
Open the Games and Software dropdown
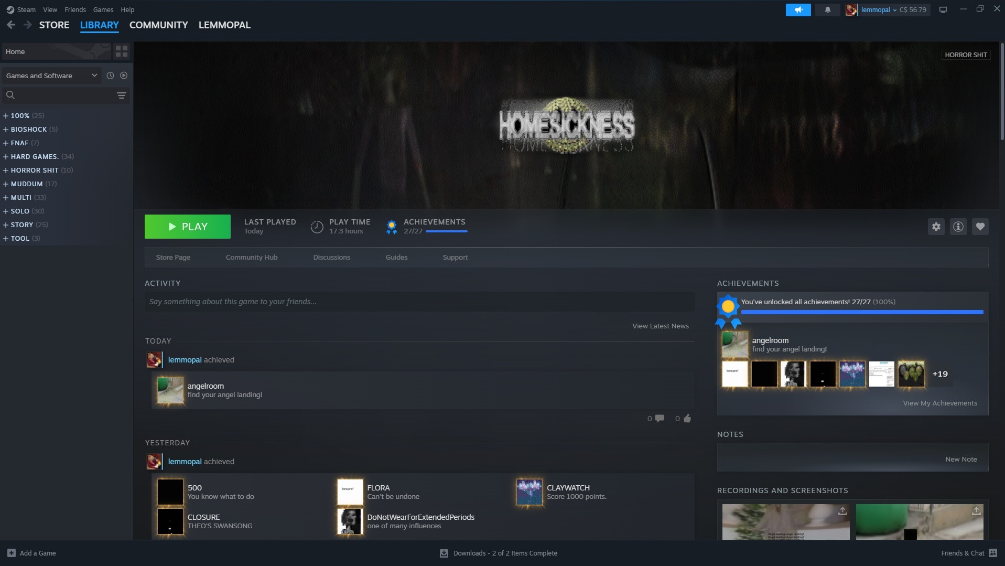tap(51, 76)
